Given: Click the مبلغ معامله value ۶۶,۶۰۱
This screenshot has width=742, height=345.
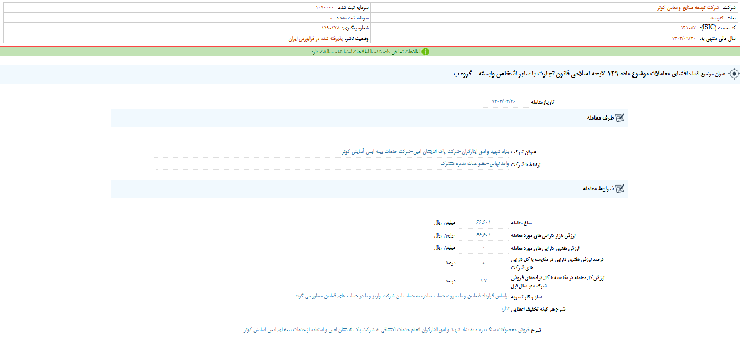Looking at the screenshot, I should tap(484, 221).
